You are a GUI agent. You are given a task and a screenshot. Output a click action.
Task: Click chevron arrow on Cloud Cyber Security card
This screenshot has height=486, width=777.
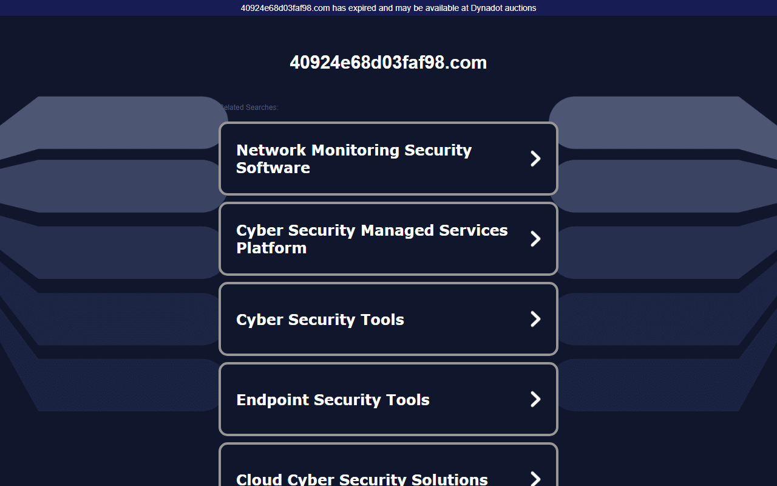click(x=535, y=479)
